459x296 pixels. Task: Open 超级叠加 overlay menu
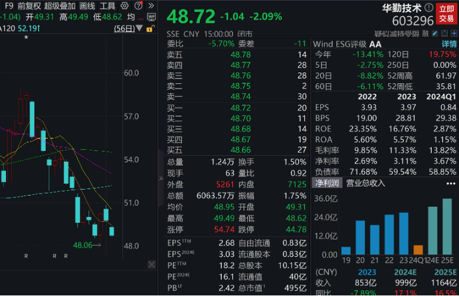[x=59, y=5]
